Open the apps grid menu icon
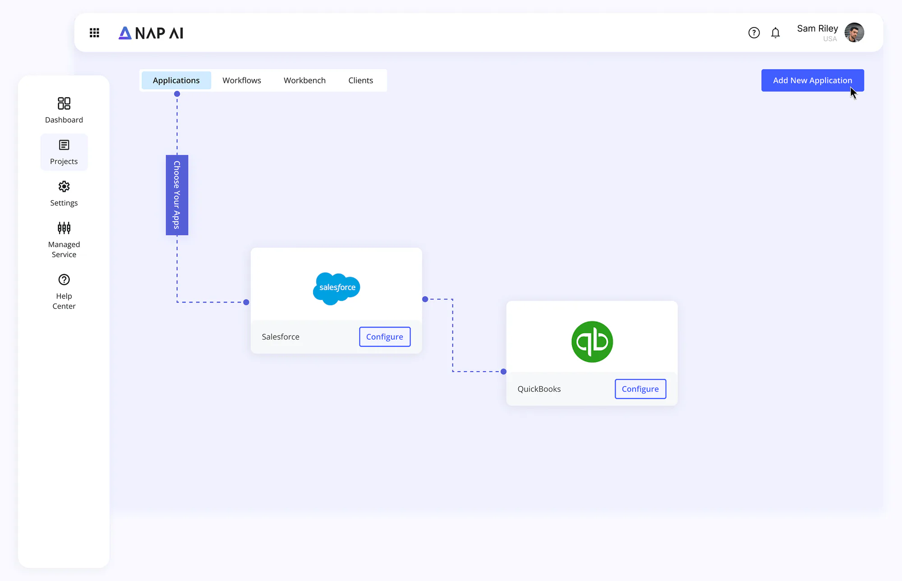Image resolution: width=902 pixels, height=581 pixels. pos(94,33)
